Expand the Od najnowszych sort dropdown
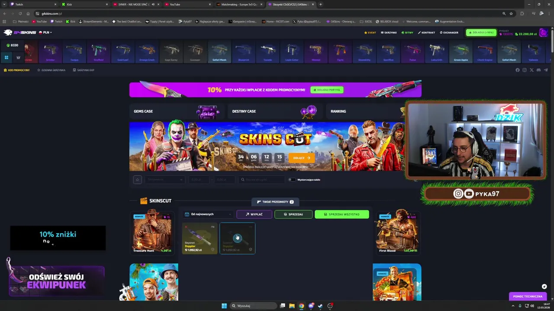The width and height of the screenshot is (554, 311). pos(208,214)
